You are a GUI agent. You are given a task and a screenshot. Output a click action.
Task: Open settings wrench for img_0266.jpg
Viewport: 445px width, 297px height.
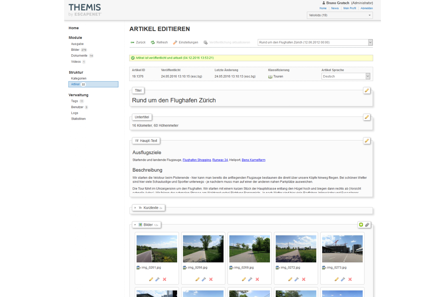coord(204,279)
